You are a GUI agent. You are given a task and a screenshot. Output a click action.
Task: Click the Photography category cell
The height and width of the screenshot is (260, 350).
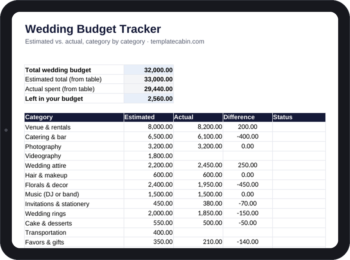pyautogui.click(x=74, y=146)
